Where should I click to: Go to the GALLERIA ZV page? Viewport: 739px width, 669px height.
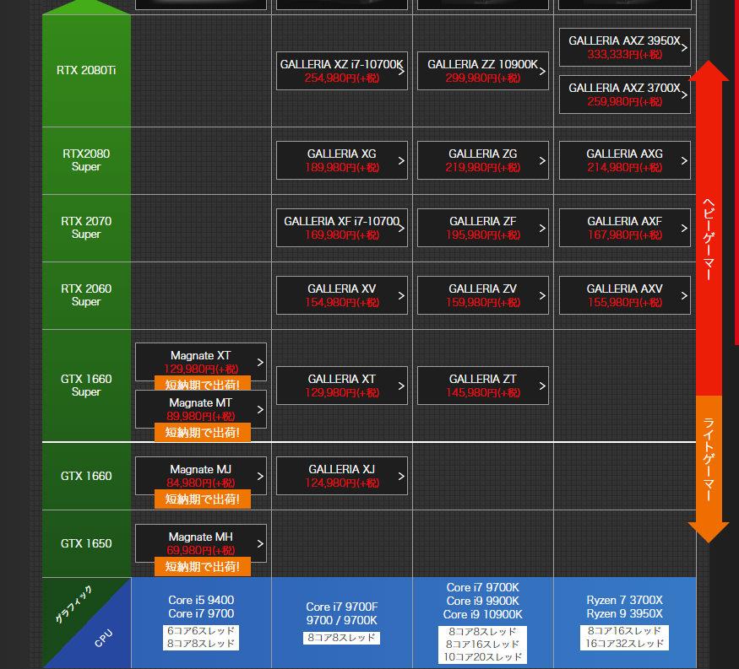pos(482,295)
